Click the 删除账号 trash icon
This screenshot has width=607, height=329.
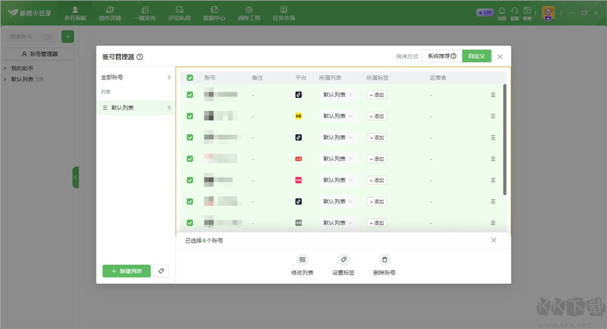[x=384, y=259]
